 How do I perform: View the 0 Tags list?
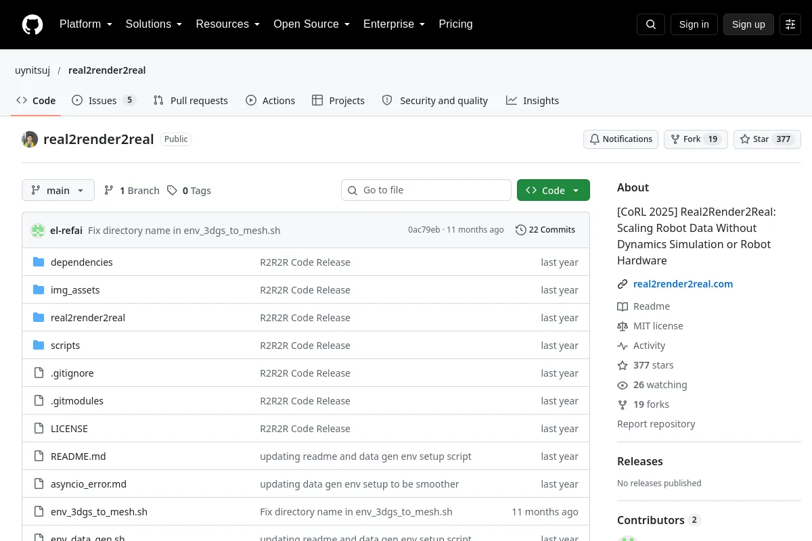click(189, 191)
